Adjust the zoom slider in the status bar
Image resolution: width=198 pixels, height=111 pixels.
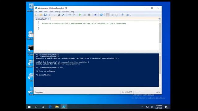[x=139, y=92]
